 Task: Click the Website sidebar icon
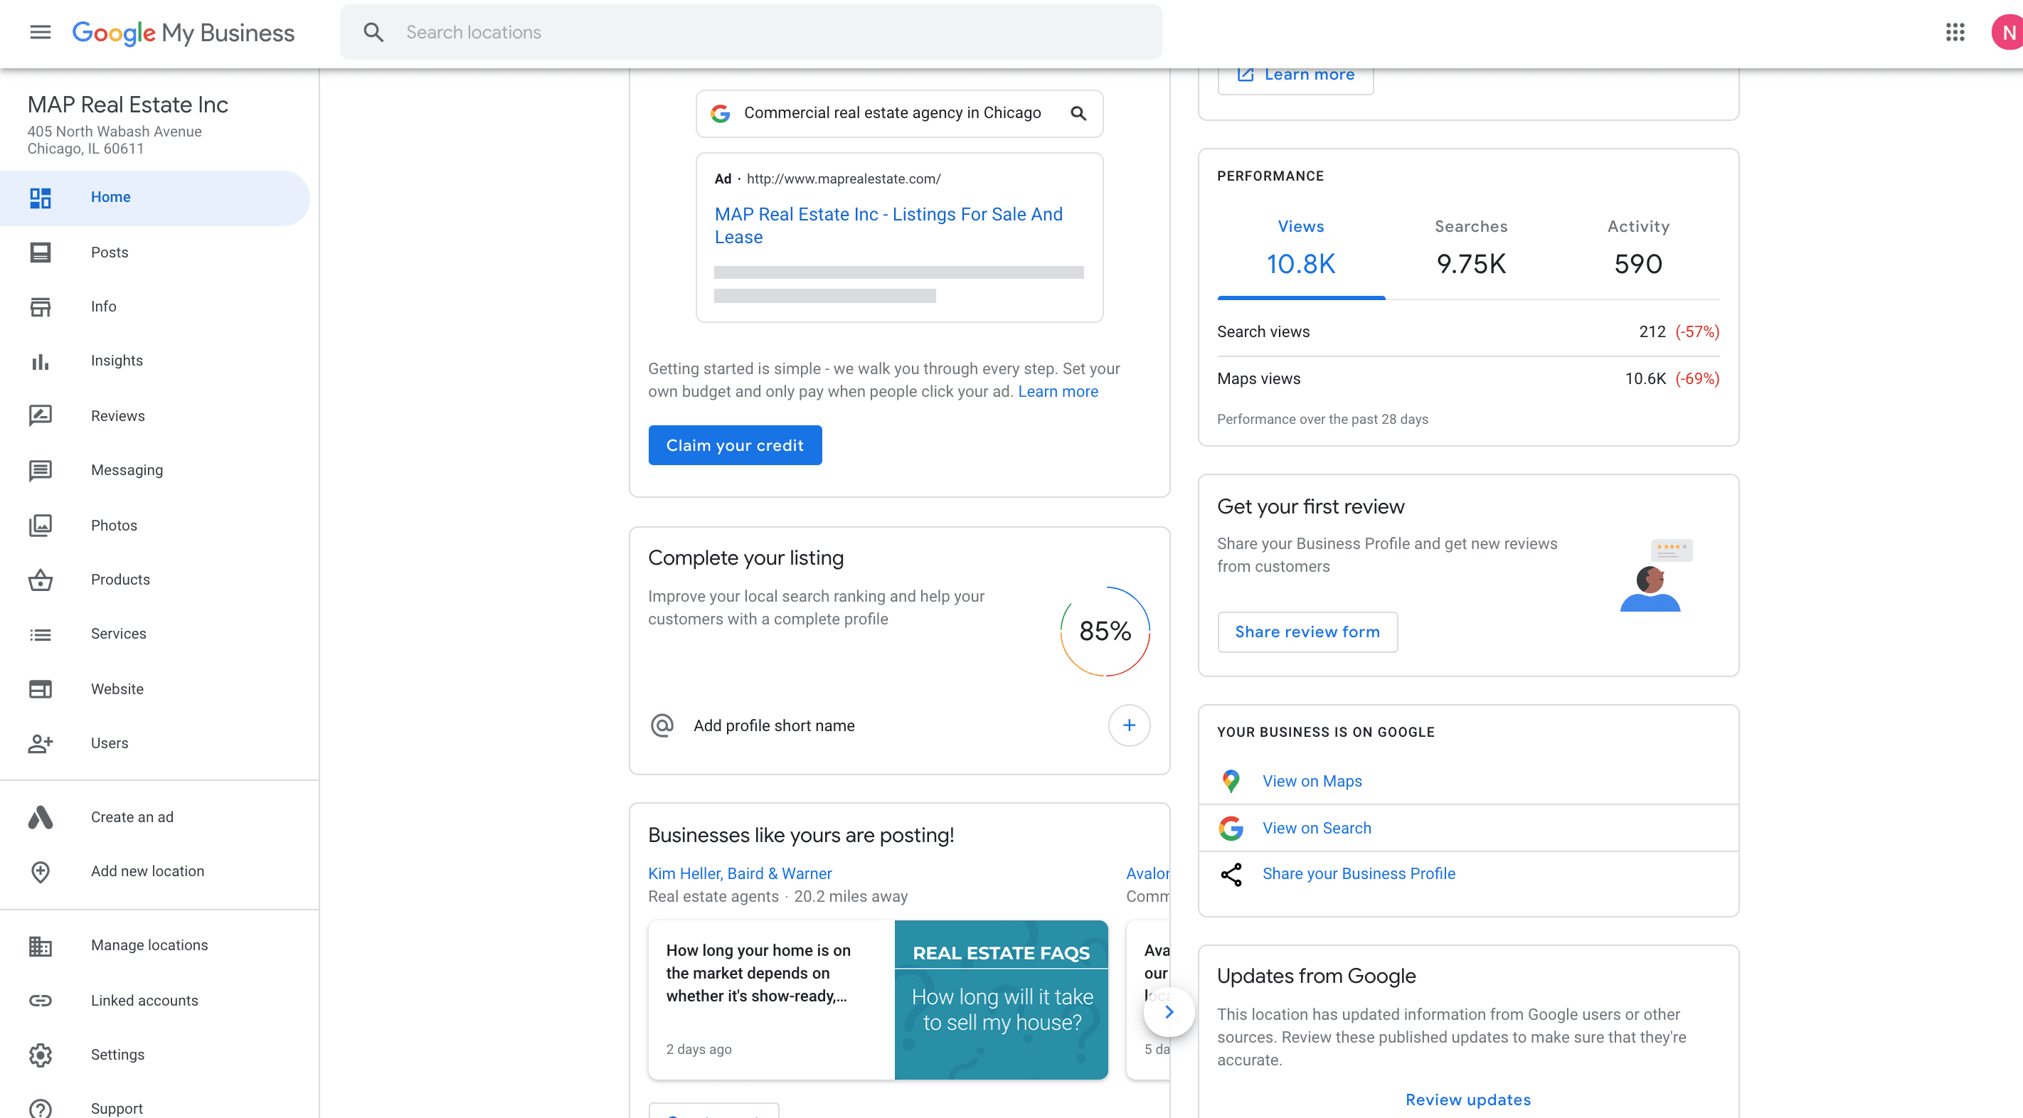40,688
